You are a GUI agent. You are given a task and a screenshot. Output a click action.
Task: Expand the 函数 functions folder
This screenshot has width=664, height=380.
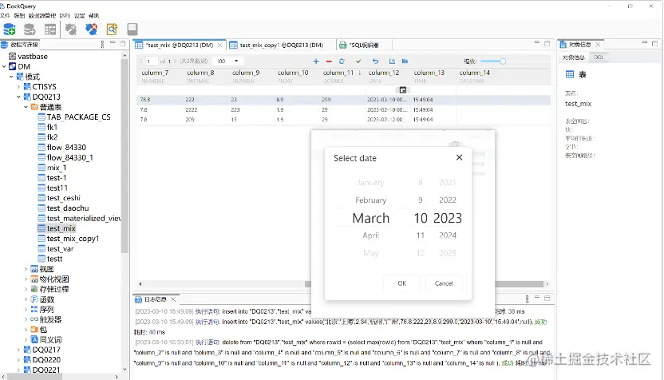tap(26, 299)
